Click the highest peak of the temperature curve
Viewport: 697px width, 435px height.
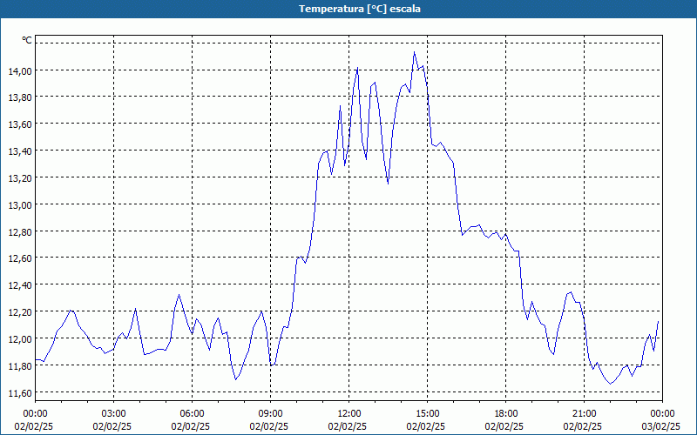pyautogui.click(x=415, y=52)
